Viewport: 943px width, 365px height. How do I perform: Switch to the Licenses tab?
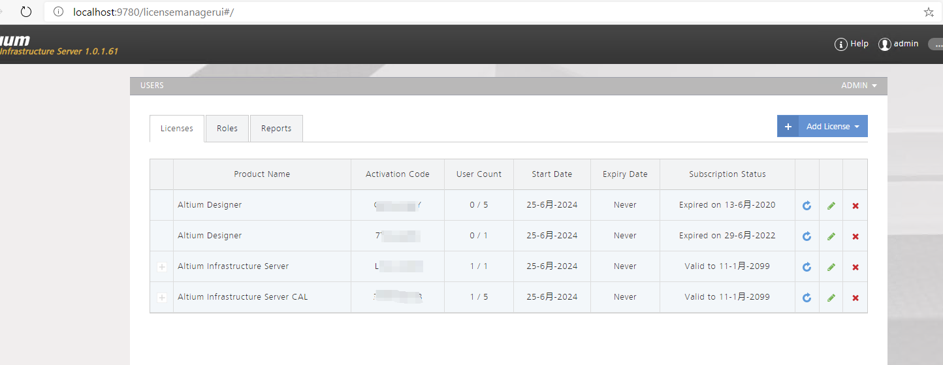(177, 129)
